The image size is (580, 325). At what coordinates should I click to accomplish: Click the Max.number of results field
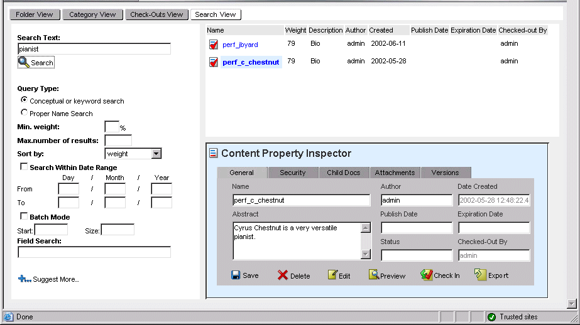pos(118,141)
